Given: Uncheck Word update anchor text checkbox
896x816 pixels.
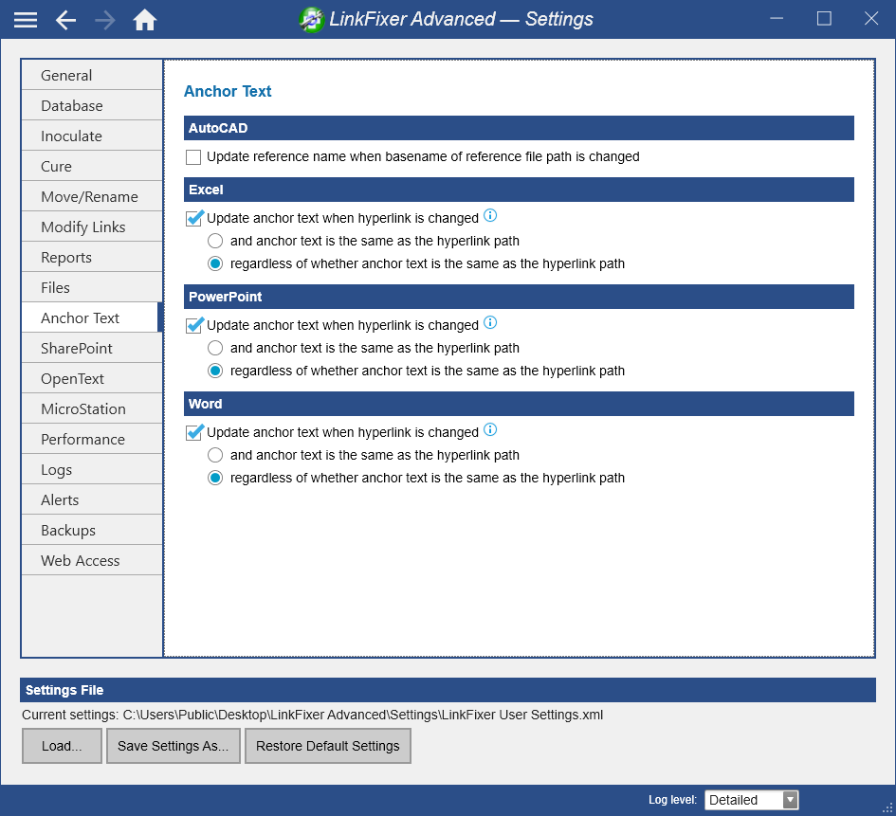Looking at the screenshot, I should coord(193,432).
